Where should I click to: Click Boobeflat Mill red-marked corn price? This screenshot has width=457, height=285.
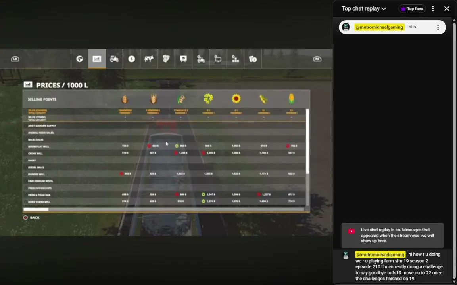(x=292, y=146)
